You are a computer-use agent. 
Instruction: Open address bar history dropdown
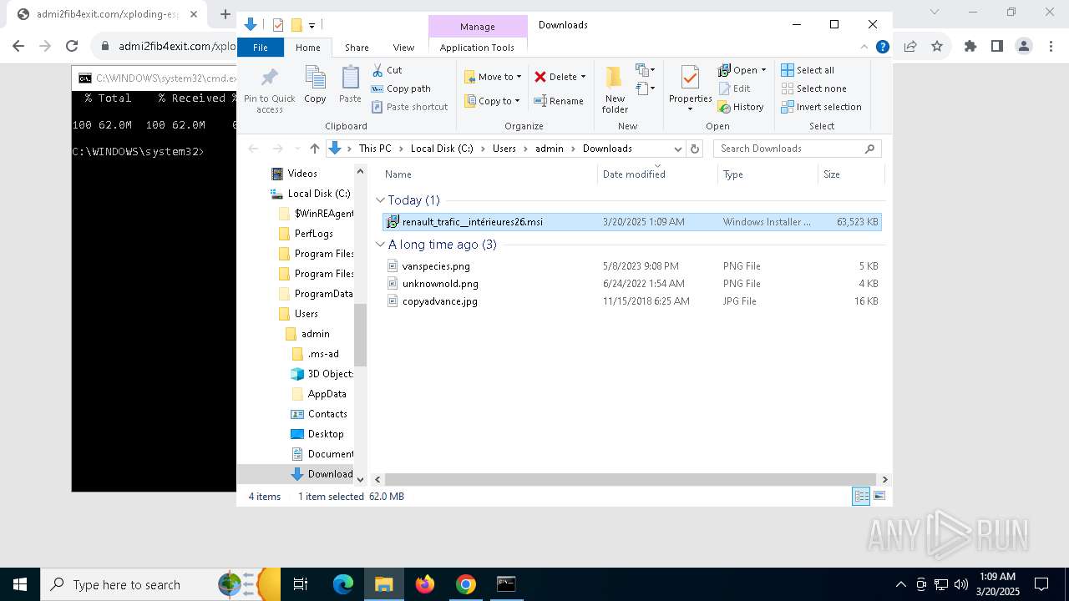coord(678,149)
